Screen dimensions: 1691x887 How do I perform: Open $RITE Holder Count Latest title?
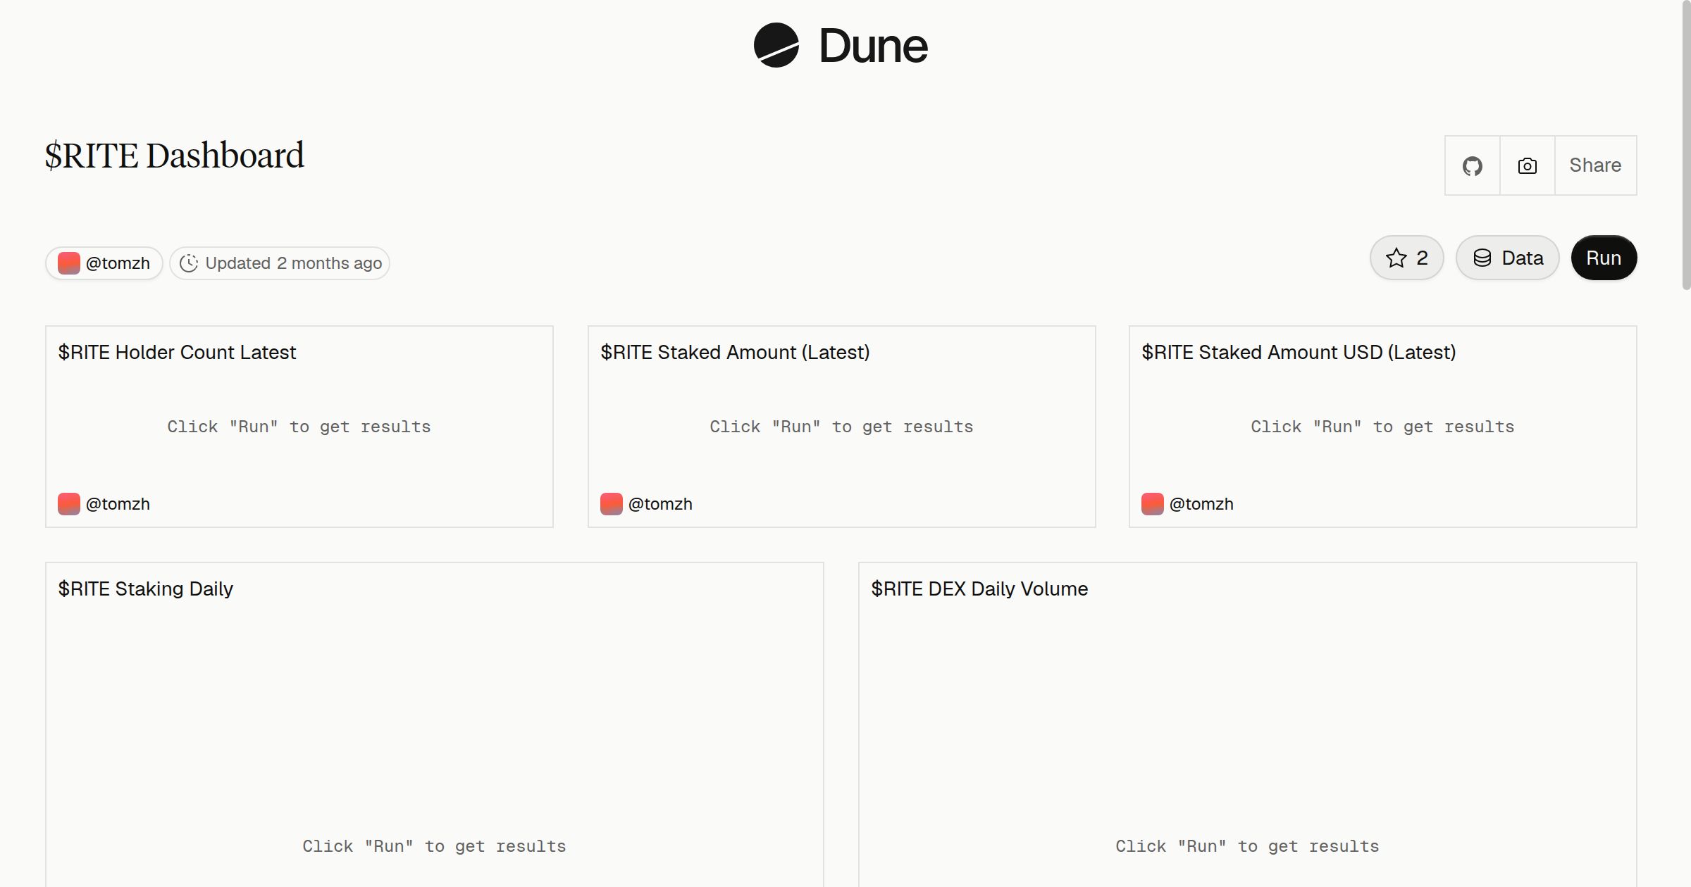coord(177,352)
